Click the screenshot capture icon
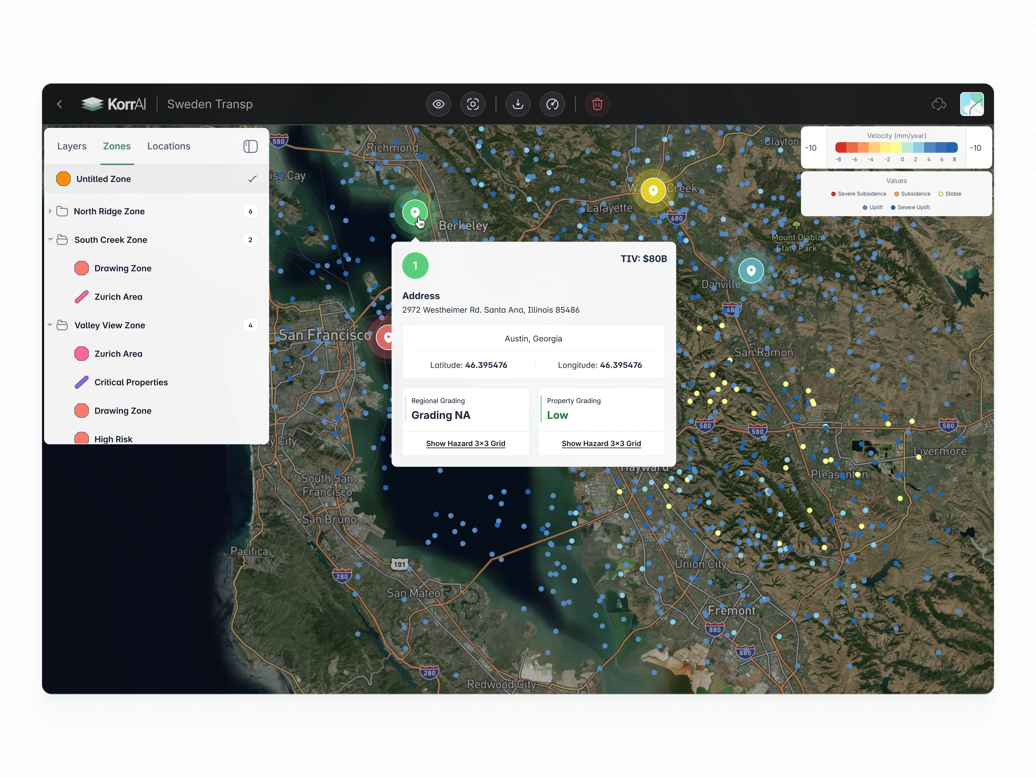Viewport: 1036px width, 777px height. 473,104
